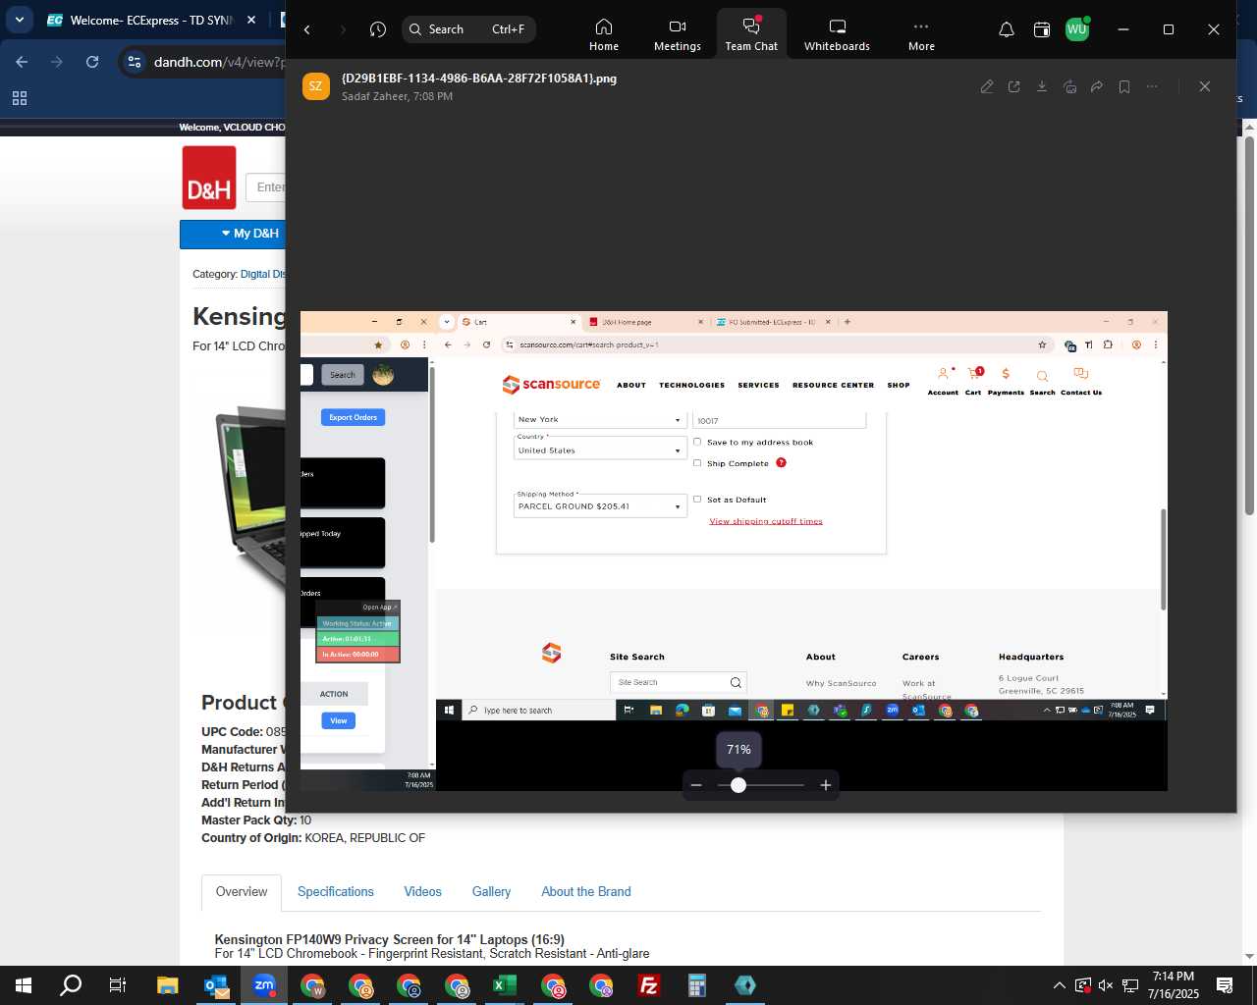1257x1005 pixels.
Task: Follow the Digital category breadcrumb link
Action: click(263, 274)
